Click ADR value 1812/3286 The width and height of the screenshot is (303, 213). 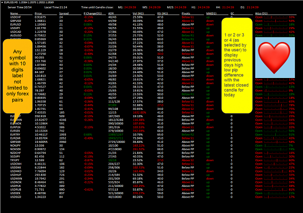(115, 120)
